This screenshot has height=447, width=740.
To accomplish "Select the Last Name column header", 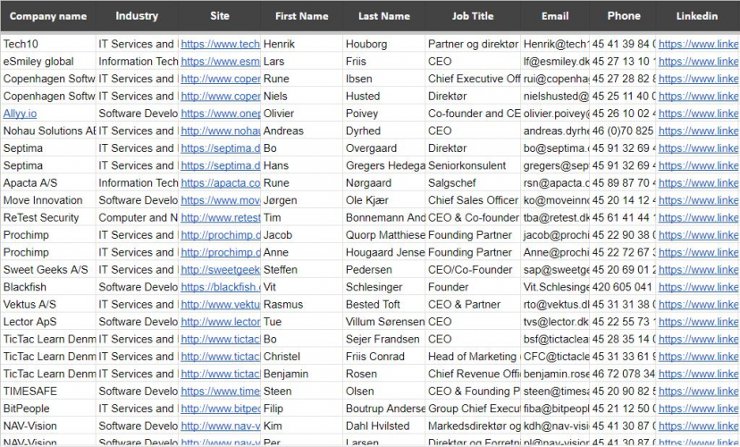I will (x=384, y=16).
